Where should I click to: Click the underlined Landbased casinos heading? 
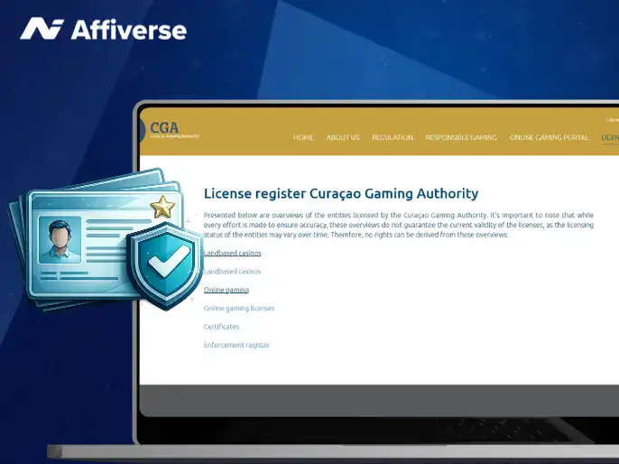233,253
